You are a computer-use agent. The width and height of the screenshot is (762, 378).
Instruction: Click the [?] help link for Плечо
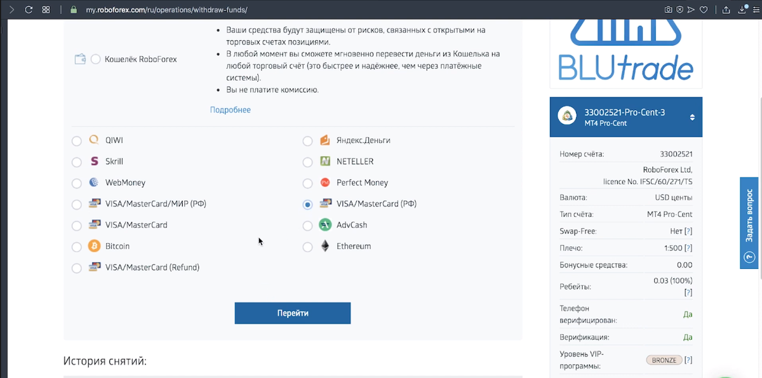(x=688, y=248)
